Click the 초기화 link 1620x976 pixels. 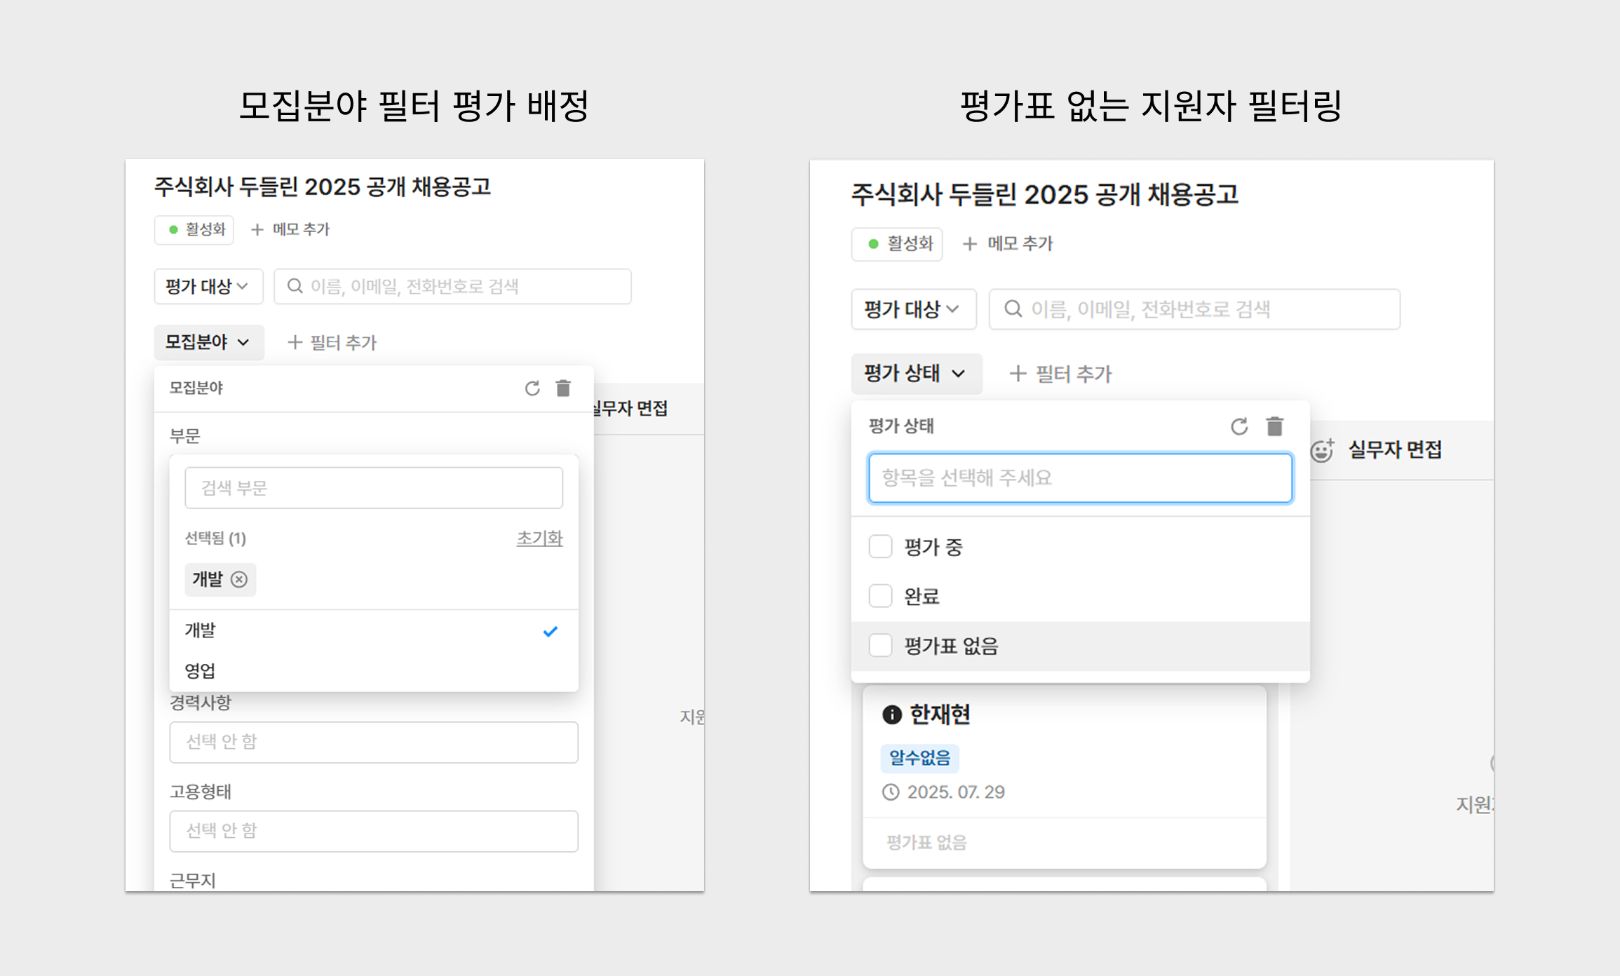click(x=539, y=538)
